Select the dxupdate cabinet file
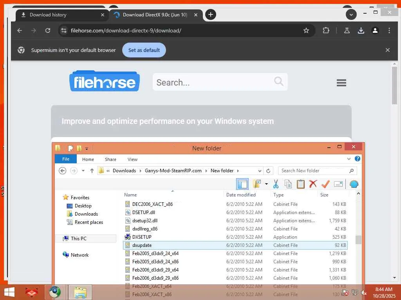The width and height of the screenshot is (401, 300). (x=235, y=245)
